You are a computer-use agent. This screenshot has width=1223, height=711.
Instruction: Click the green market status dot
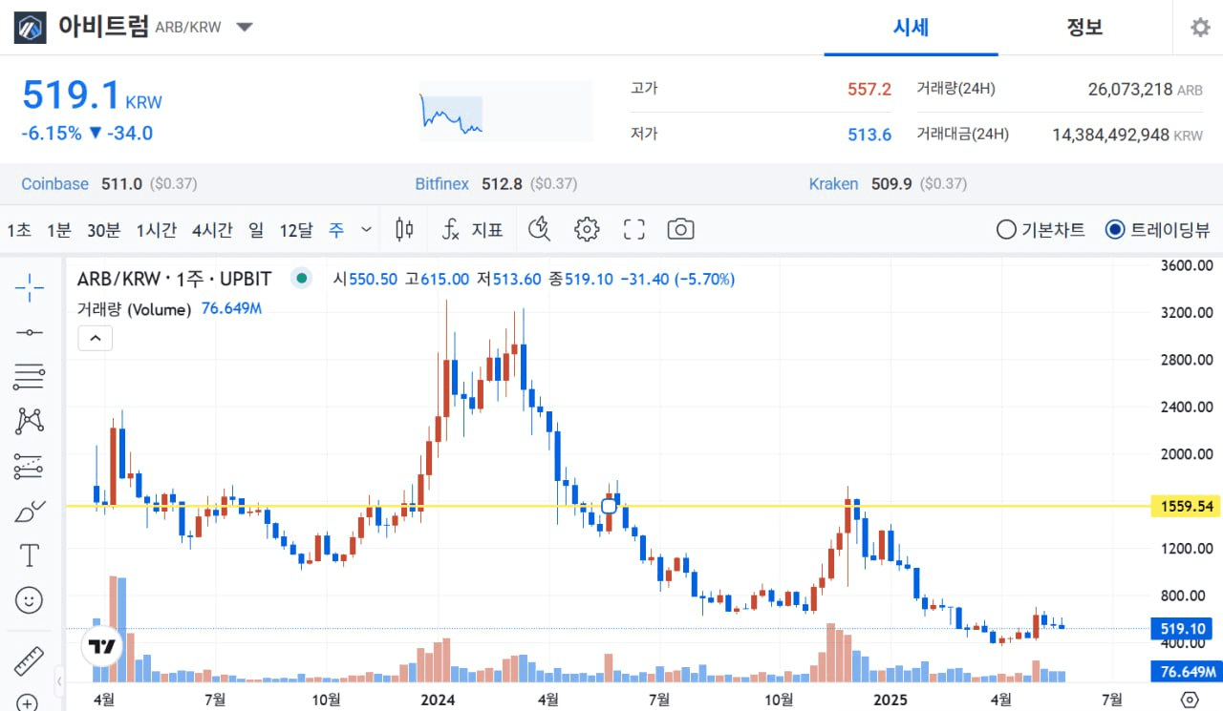coord(302,280)
